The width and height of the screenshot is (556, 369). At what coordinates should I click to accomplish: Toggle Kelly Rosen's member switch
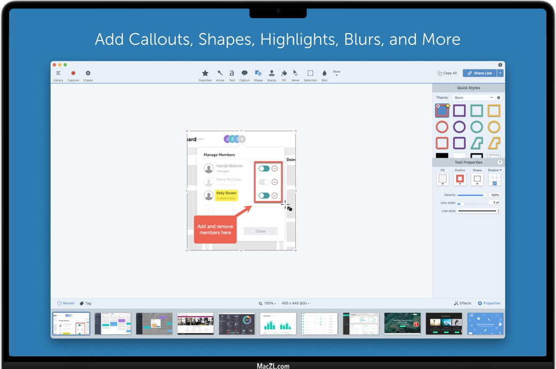[x=264, y=196]
